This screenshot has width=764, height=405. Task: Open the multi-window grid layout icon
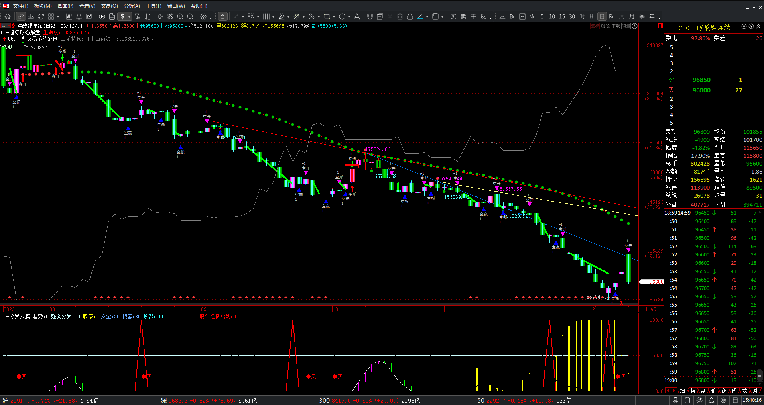pos(51,16)
